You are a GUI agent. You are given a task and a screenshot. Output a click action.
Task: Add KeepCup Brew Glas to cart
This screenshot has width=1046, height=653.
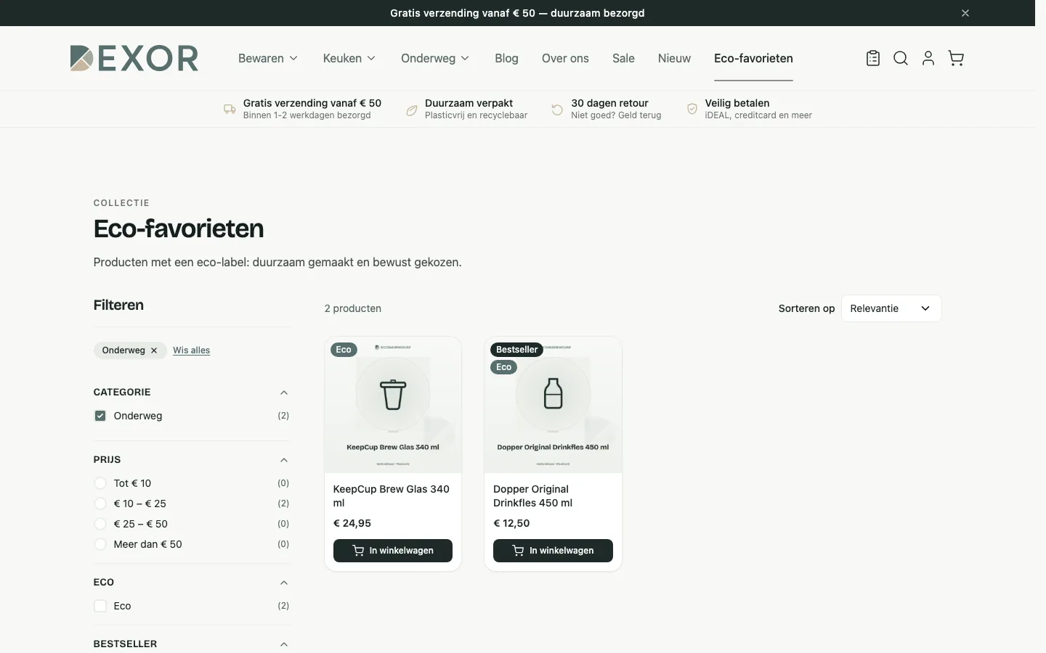[x=393, y=551]
